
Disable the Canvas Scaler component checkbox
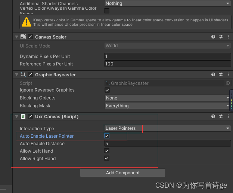[30, 37]
